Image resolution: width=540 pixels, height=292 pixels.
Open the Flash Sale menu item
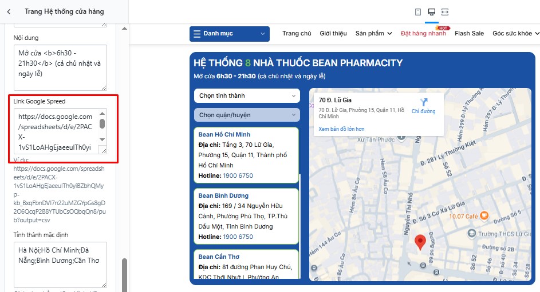(x=469, y=33)
